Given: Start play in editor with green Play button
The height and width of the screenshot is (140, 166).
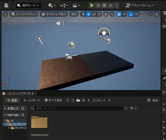Looking at the screenshot, I should 92,5.
